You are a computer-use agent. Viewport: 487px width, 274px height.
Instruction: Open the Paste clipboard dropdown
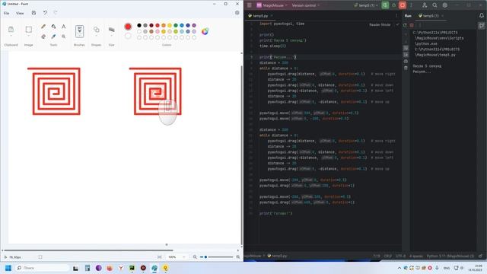[11, 36]
